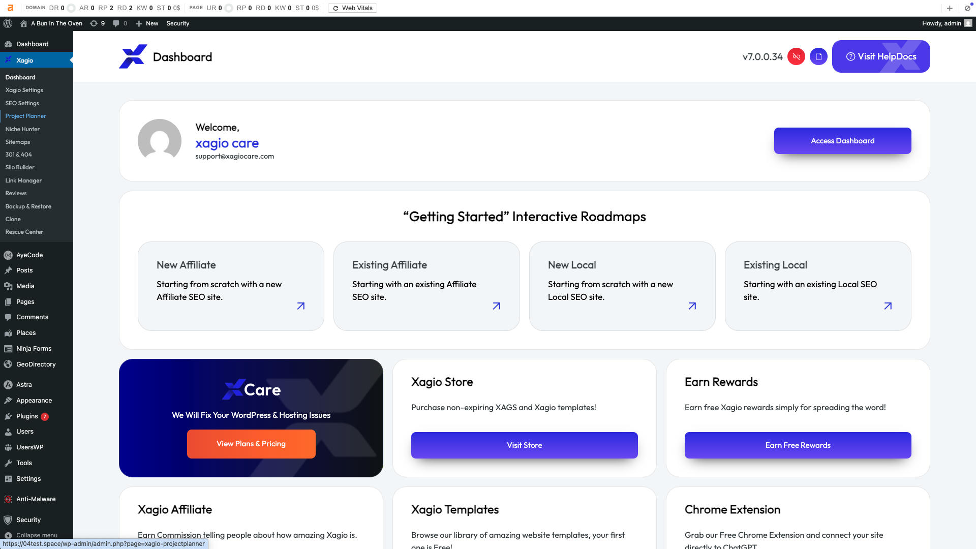
Task: Open the New Affiliate roadmap arrow
Action: pos(301,306)
